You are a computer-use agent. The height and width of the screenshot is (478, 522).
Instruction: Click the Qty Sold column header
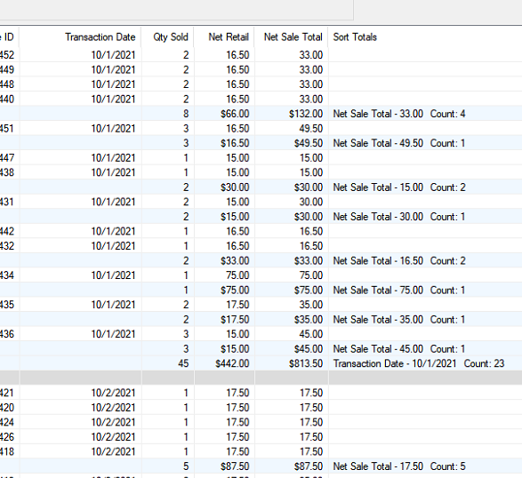pyautogui.click(x=168, y=37)
